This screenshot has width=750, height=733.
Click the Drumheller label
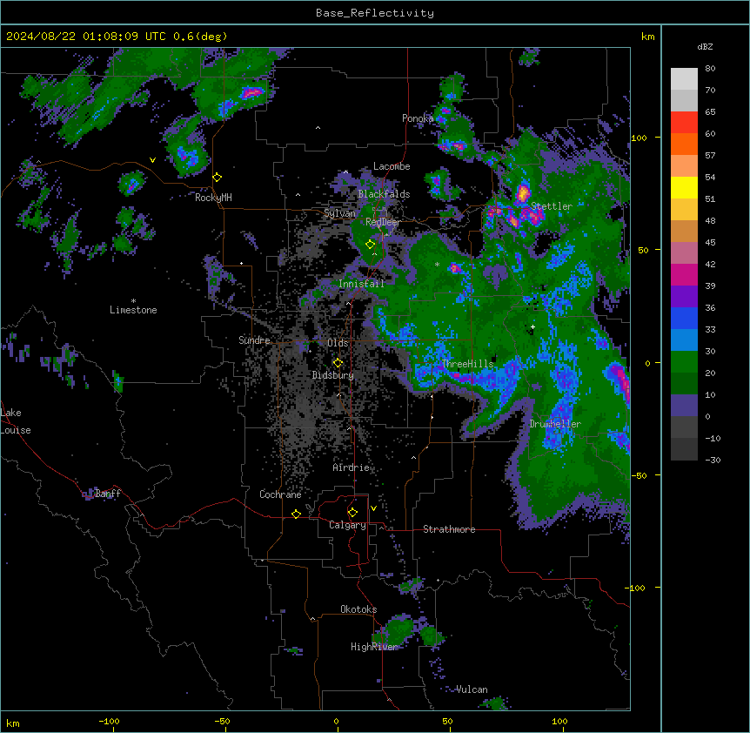555,424
